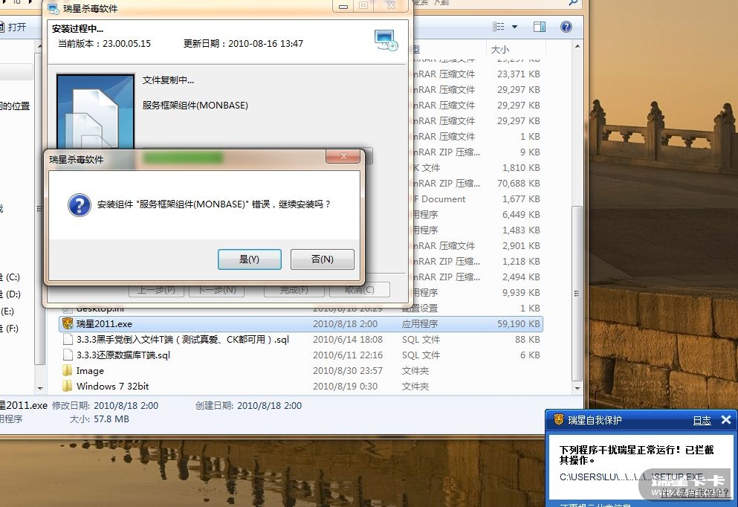Select the (C:) drive in navigation pane
Screen dimensions: 738x507
pyautogui.click(x=10, y=277)
